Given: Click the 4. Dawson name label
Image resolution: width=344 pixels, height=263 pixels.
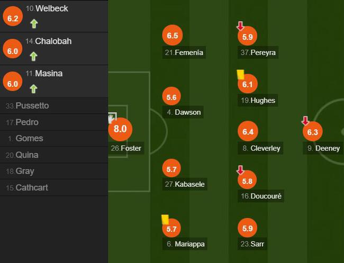Looking at the screenshot, I should (x=183, y=112).
